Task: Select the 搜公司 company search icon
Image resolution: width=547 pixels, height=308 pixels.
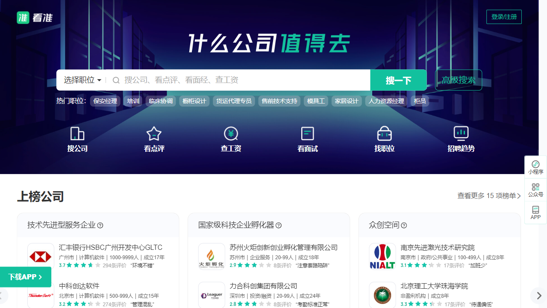Action: tap(77, 139)
